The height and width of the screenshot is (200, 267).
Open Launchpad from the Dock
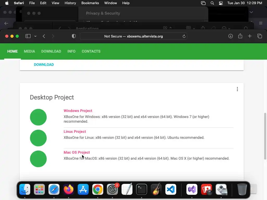[x=39, y=189]
